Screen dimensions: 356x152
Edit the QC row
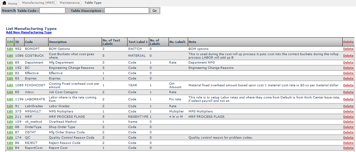10,138
